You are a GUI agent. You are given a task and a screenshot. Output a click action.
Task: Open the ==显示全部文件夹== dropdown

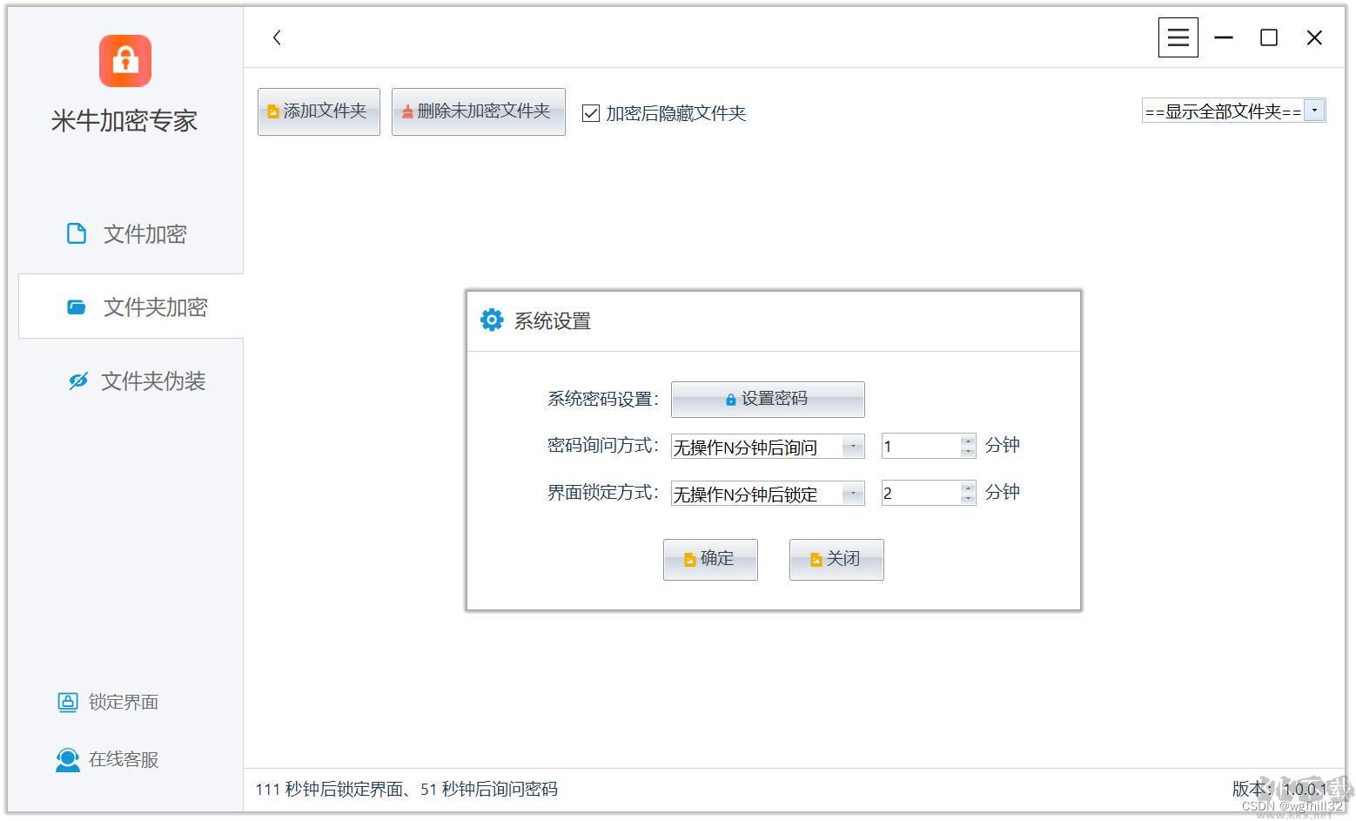(1314, 111)
